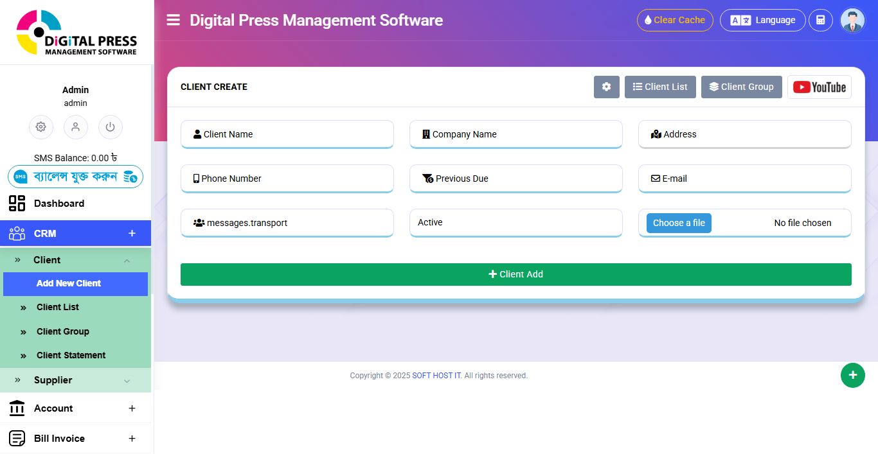Click Choose a file for client upload
Image resolution: width=878 pixels, height=454 pixels.
[x=679, y=223]
